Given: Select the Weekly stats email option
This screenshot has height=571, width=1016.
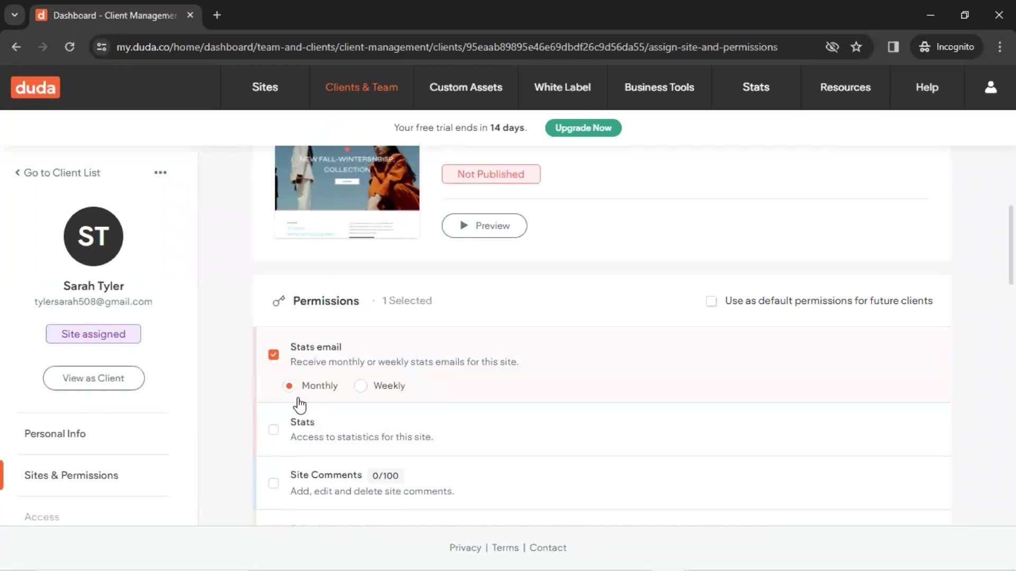Looking at the screenshot, I should [x=360, y=386].
